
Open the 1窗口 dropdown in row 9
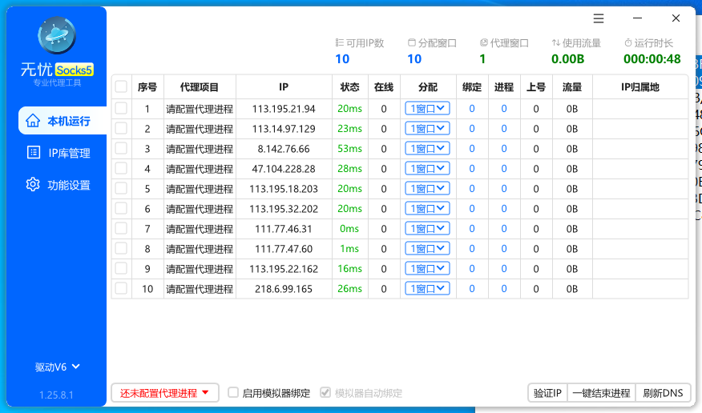coord(428,269)
